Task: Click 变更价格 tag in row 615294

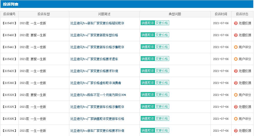Action: click(x=162, y=130)
